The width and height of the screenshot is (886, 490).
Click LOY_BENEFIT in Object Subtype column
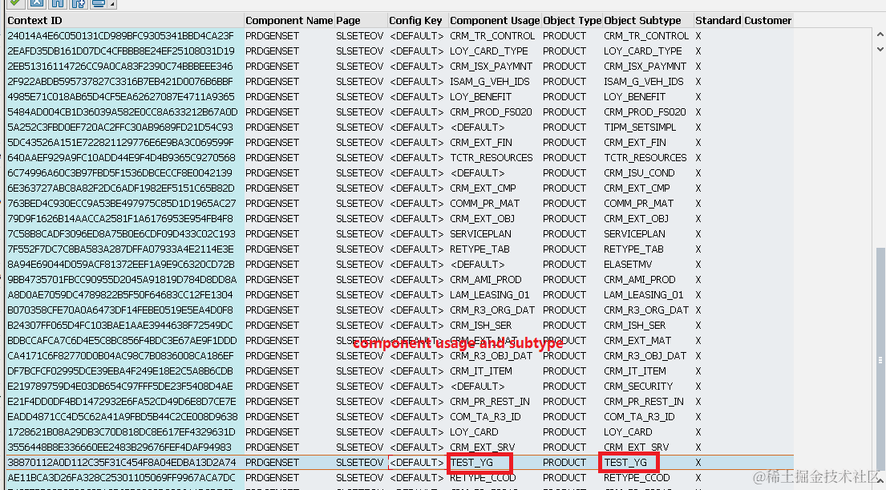634,97
